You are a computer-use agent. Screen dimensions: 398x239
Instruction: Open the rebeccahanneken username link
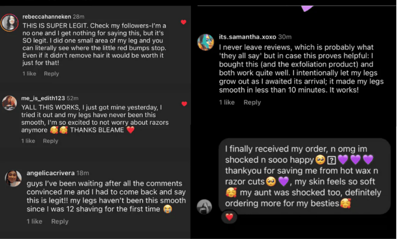(47, 17)
